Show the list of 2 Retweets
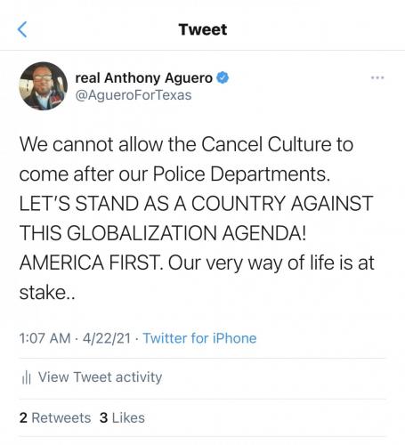The width and height of the screenshot is (405, 445). 55,417
